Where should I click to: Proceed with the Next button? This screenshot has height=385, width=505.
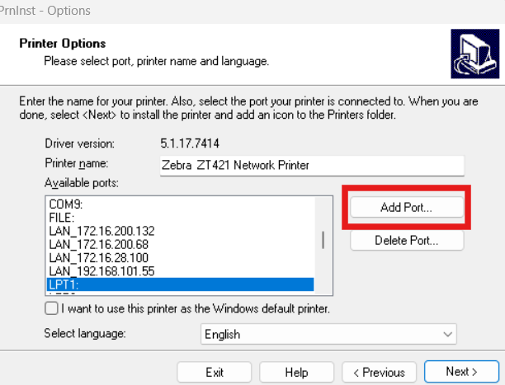click(461, 372)
